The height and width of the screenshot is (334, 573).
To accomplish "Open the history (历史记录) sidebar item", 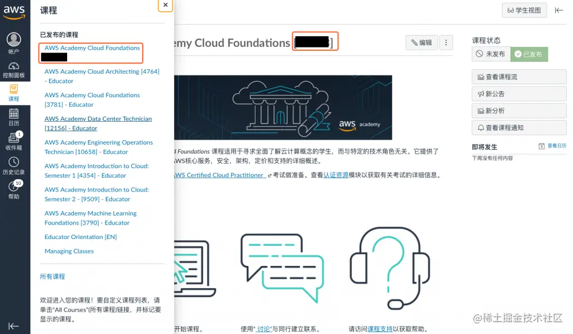I will coord(14,166).
